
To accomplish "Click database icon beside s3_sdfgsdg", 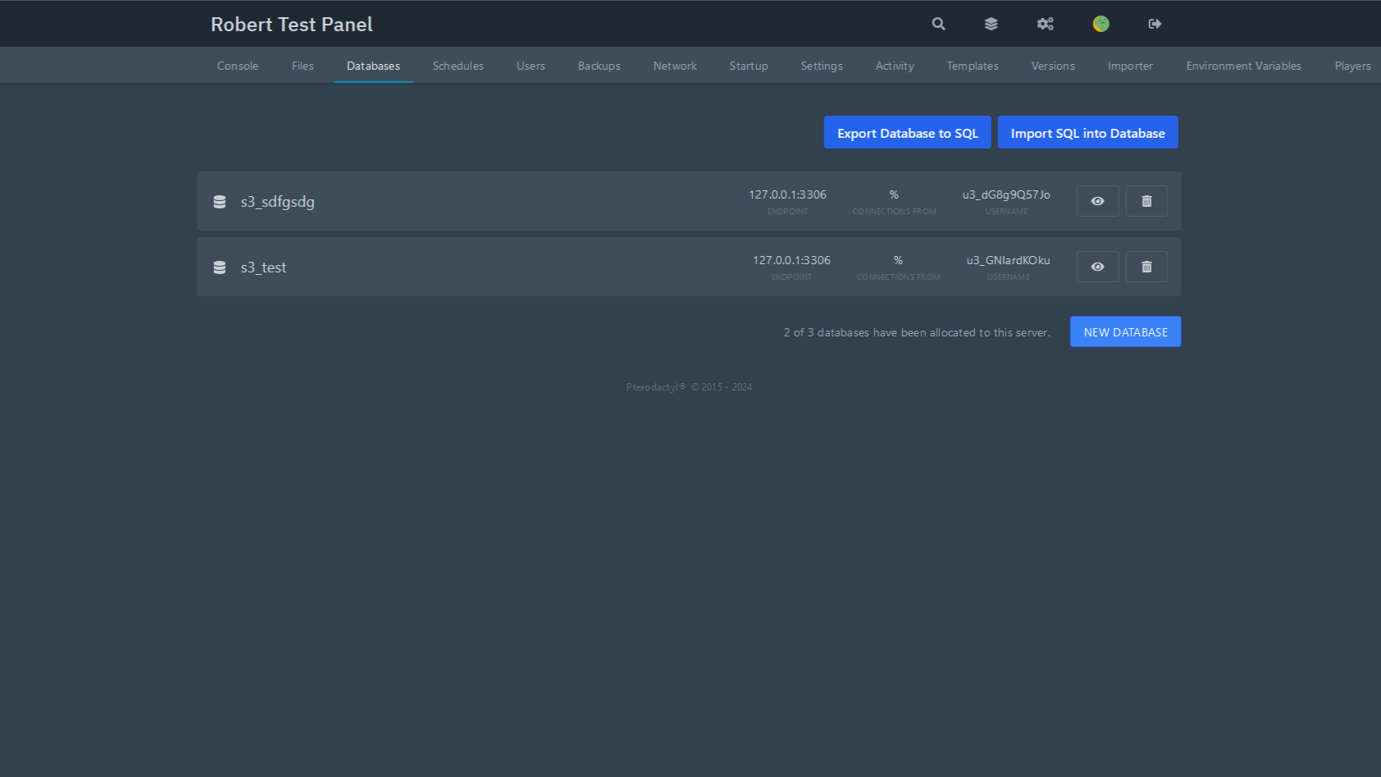I will [220, 202].
